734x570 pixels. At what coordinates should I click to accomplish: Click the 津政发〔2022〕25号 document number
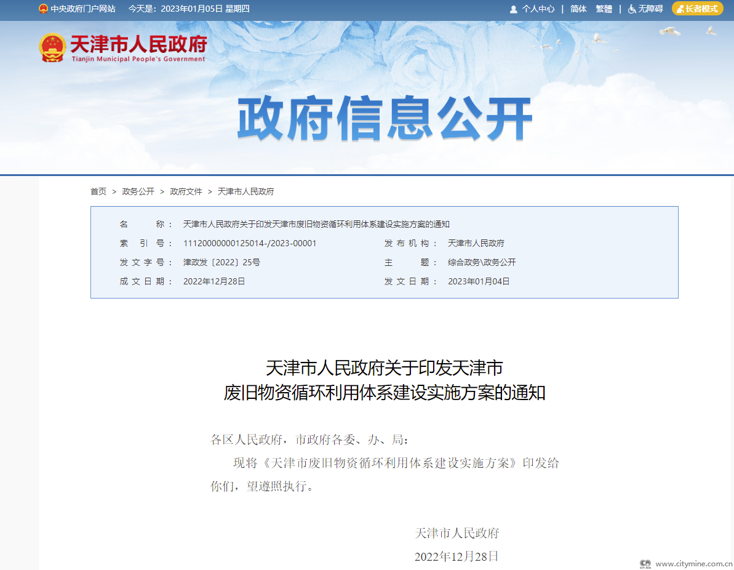pos(221,262)
